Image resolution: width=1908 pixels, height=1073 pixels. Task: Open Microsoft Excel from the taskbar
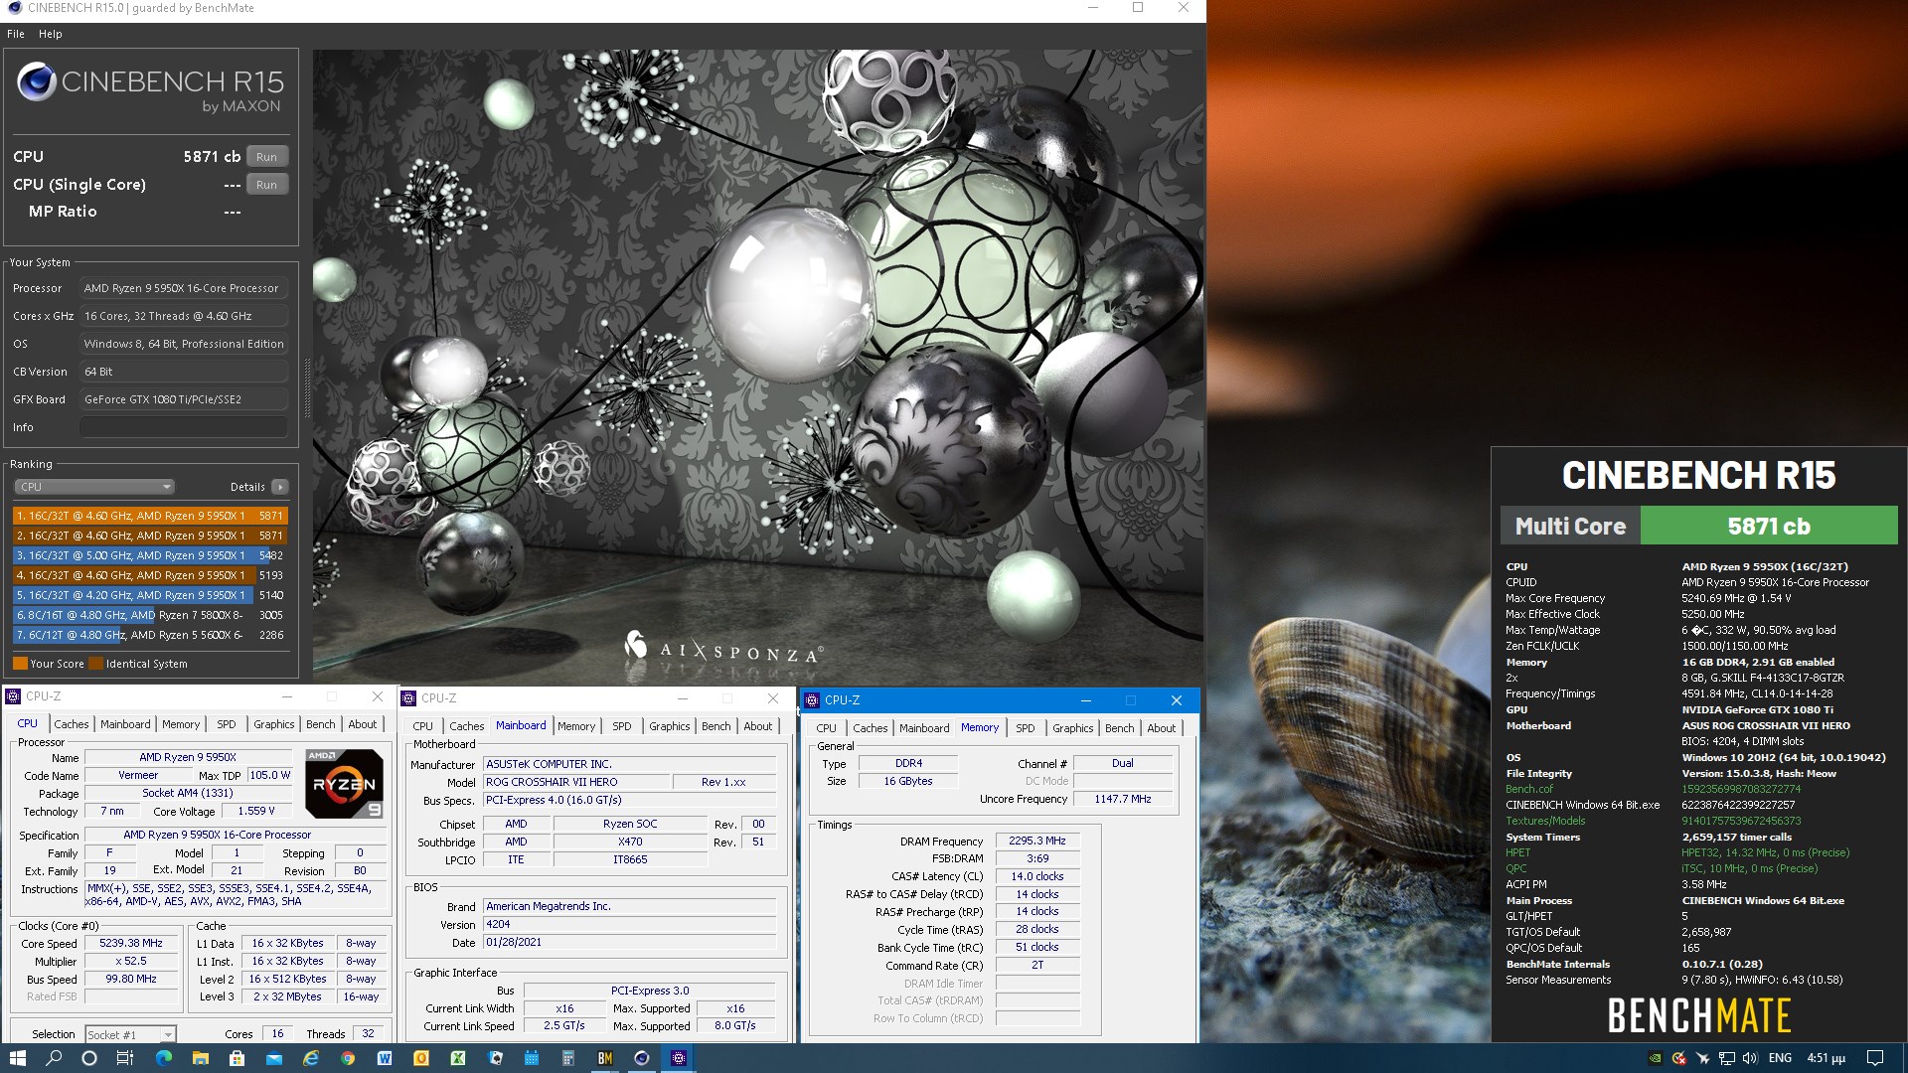coord(458,1058)
